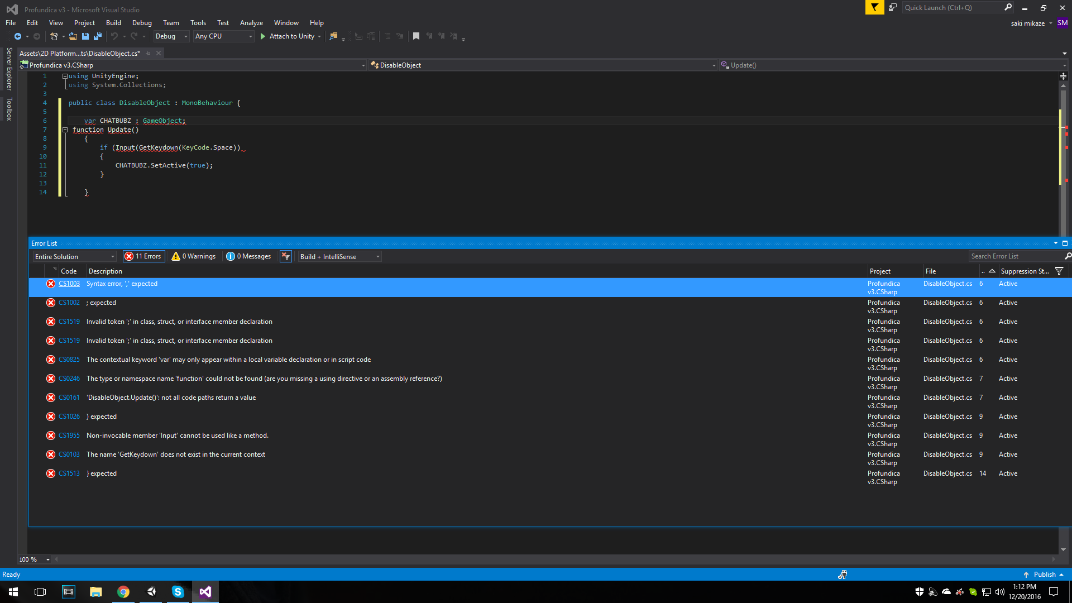Viewport: 1072px width, 603px height.
Task: Select the CS0161 not all code paths error row
Action: 550,401
